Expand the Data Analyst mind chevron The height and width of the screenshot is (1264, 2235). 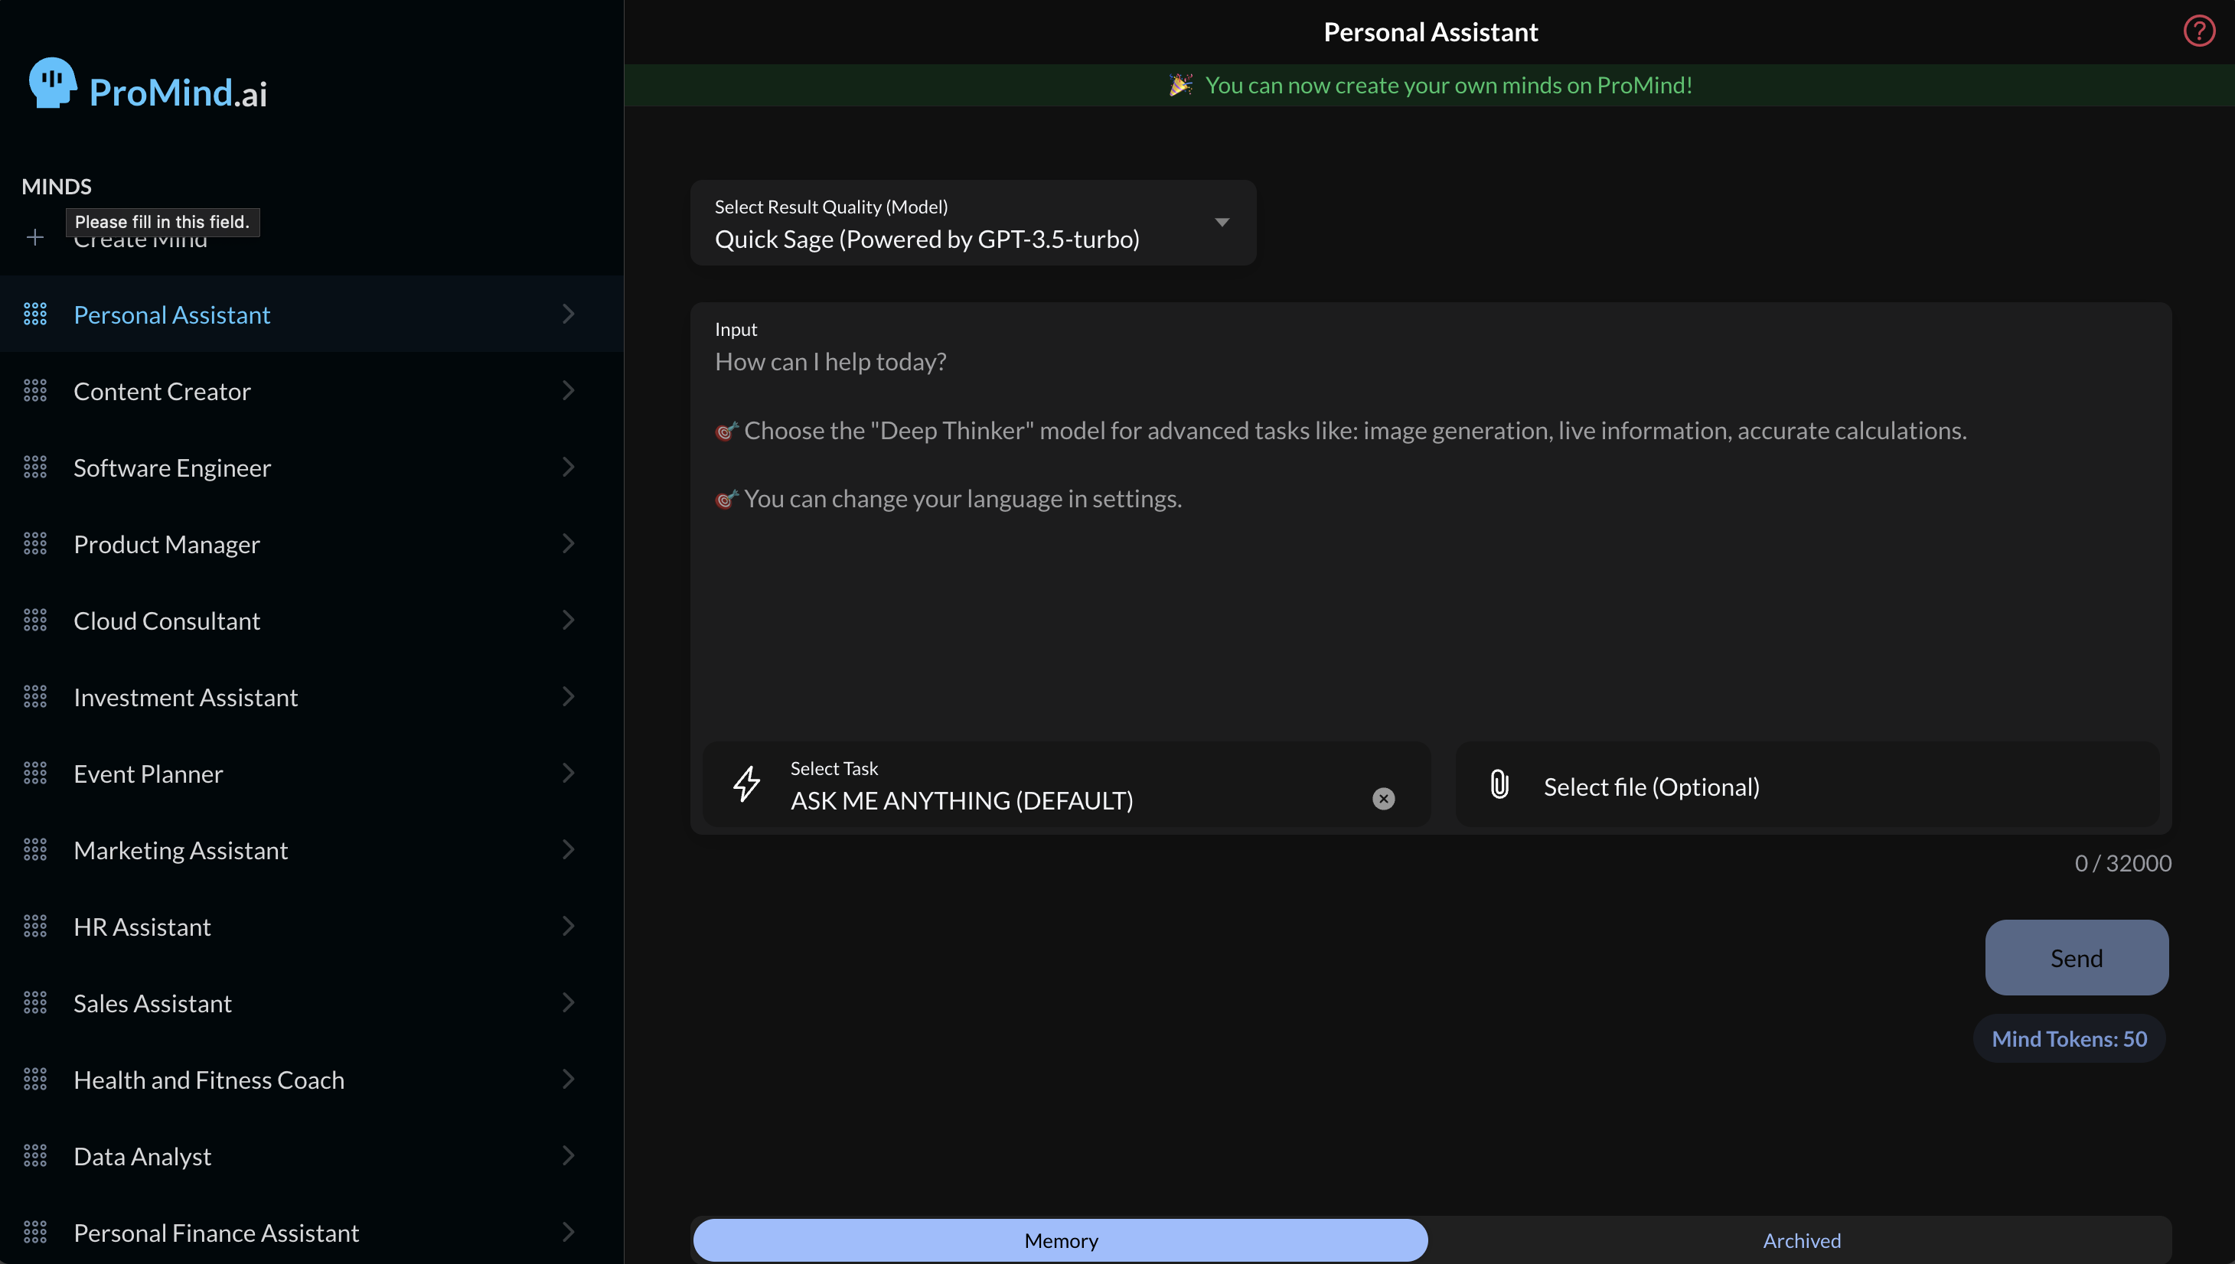point(569,1154)
